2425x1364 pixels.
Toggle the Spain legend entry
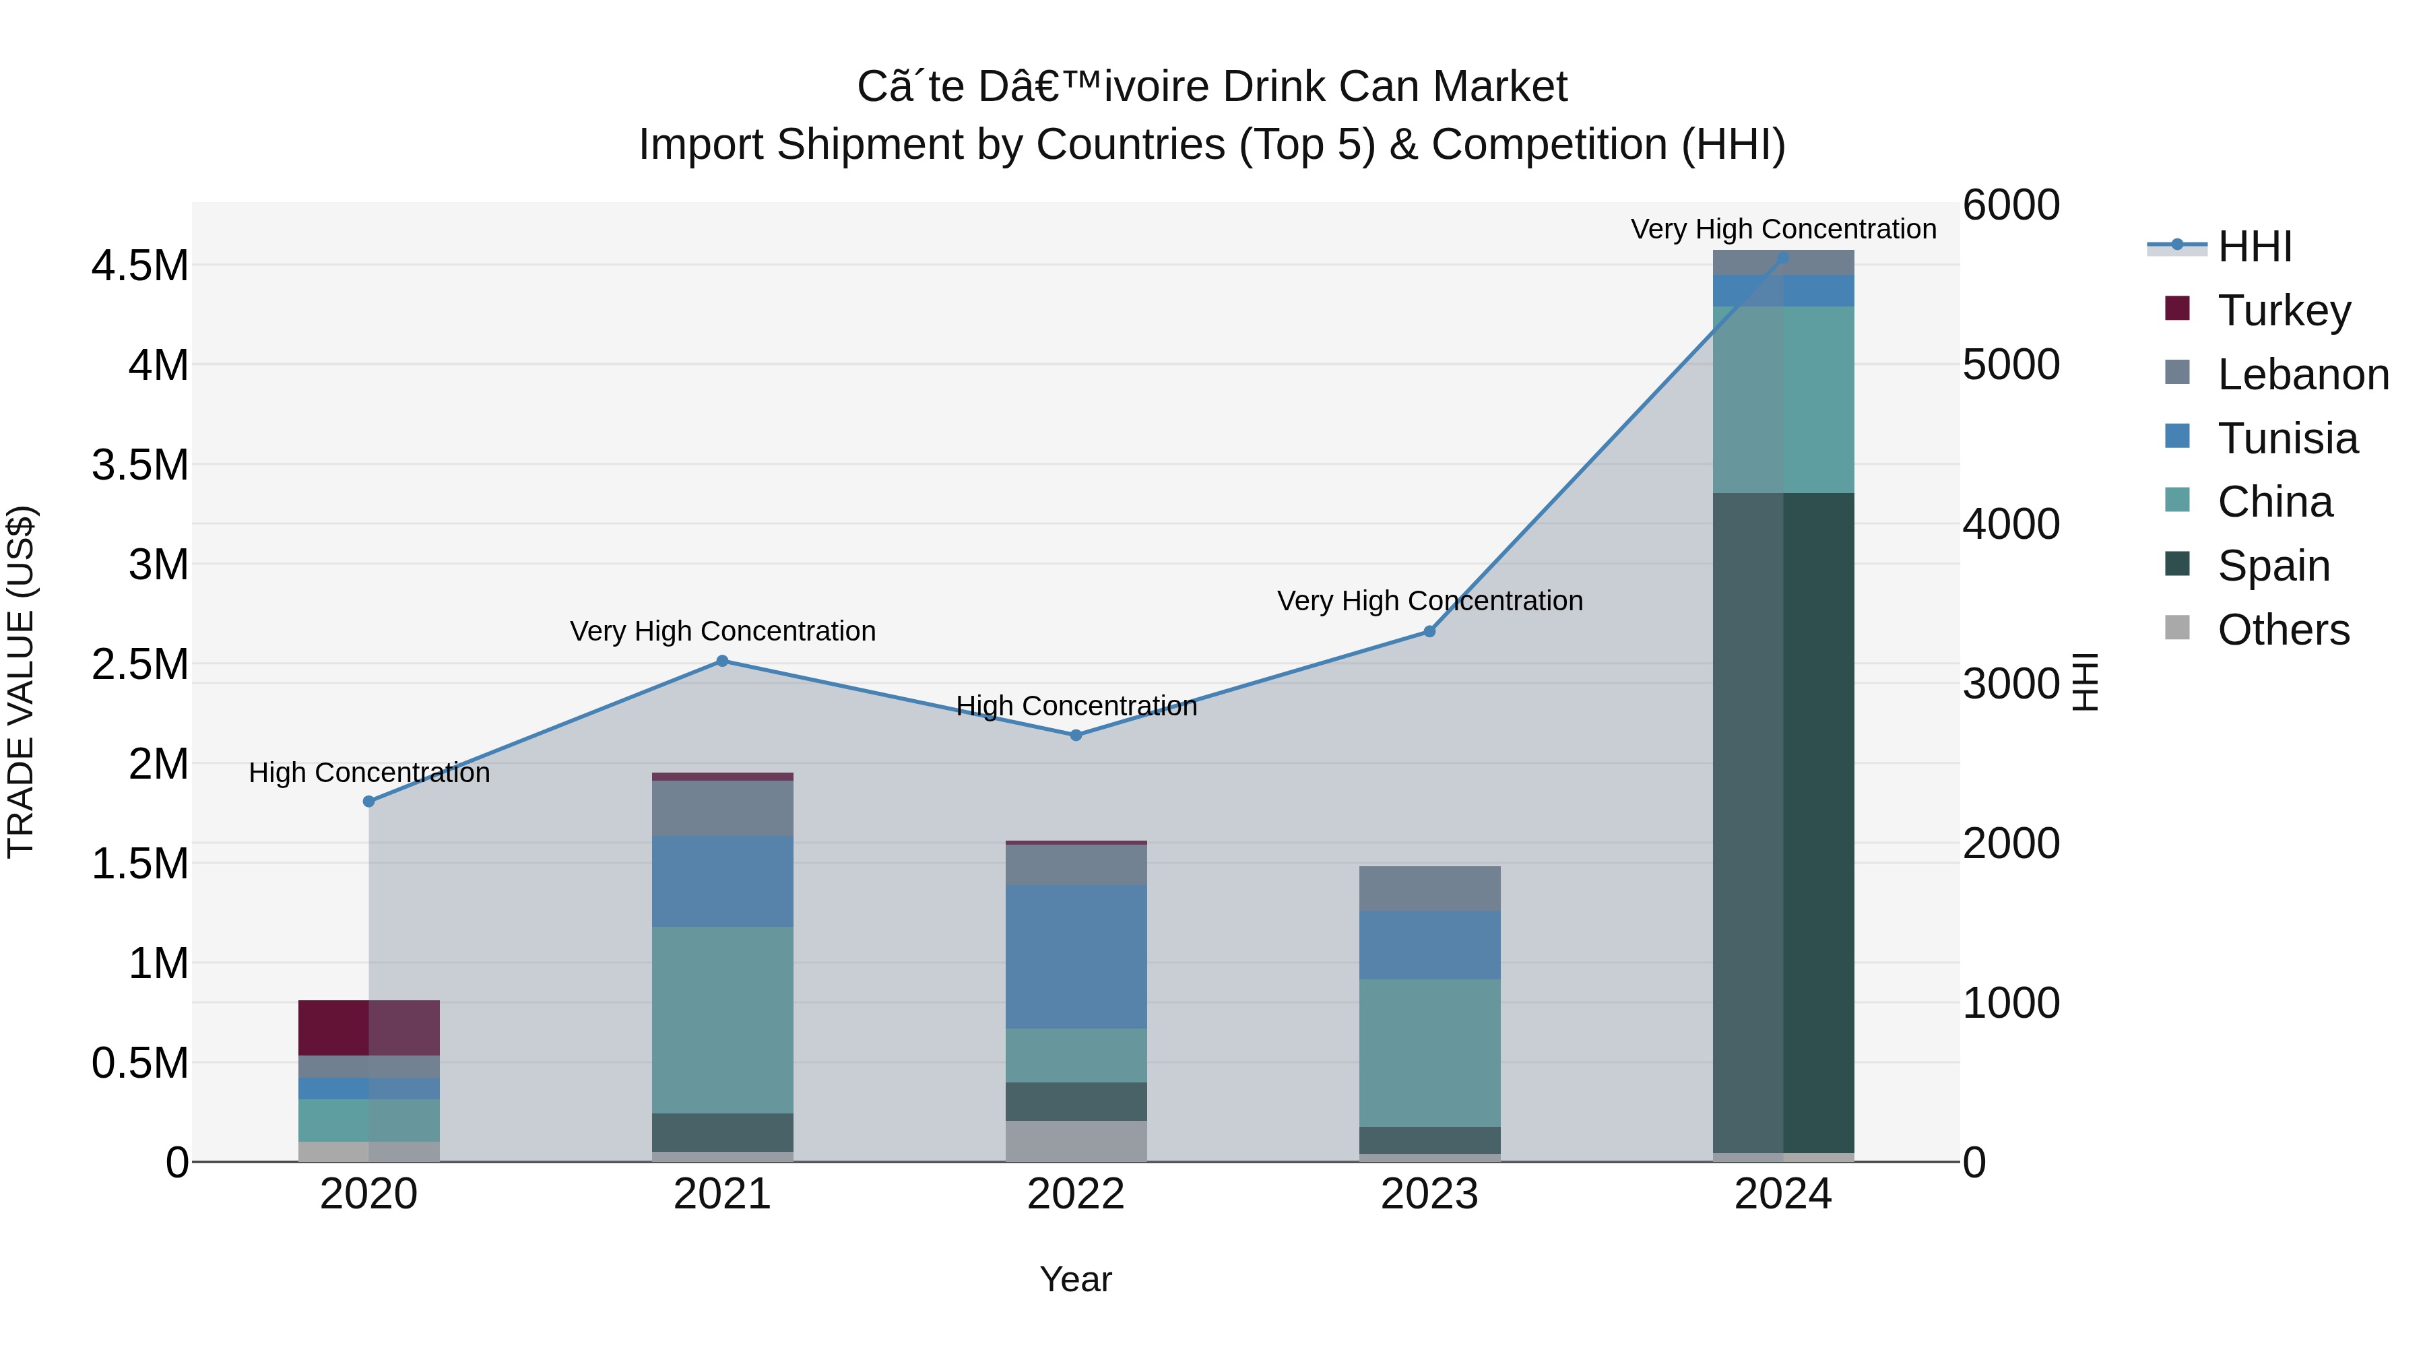pyautogui.click(x=2247, y=566)
